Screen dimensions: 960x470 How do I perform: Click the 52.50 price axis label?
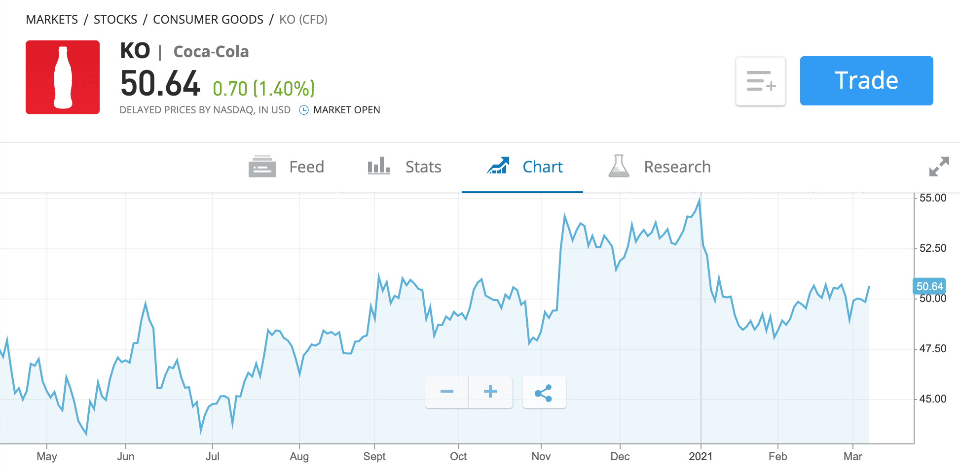point(933,248)
